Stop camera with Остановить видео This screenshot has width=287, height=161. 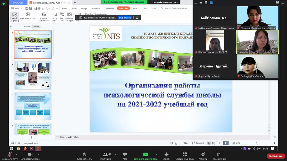coord(30,155)
